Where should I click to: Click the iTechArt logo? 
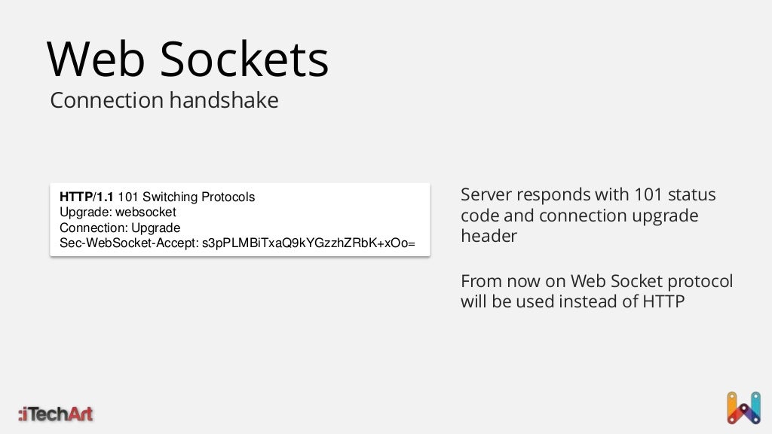tap(56, 414)
